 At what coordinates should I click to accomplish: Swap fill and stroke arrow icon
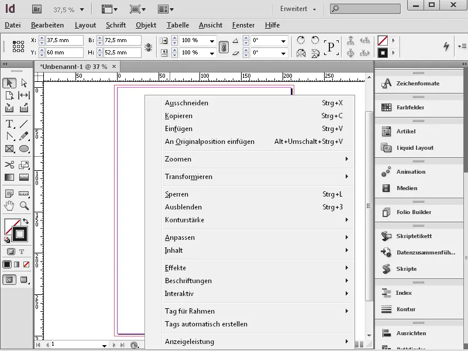(26, 221)
